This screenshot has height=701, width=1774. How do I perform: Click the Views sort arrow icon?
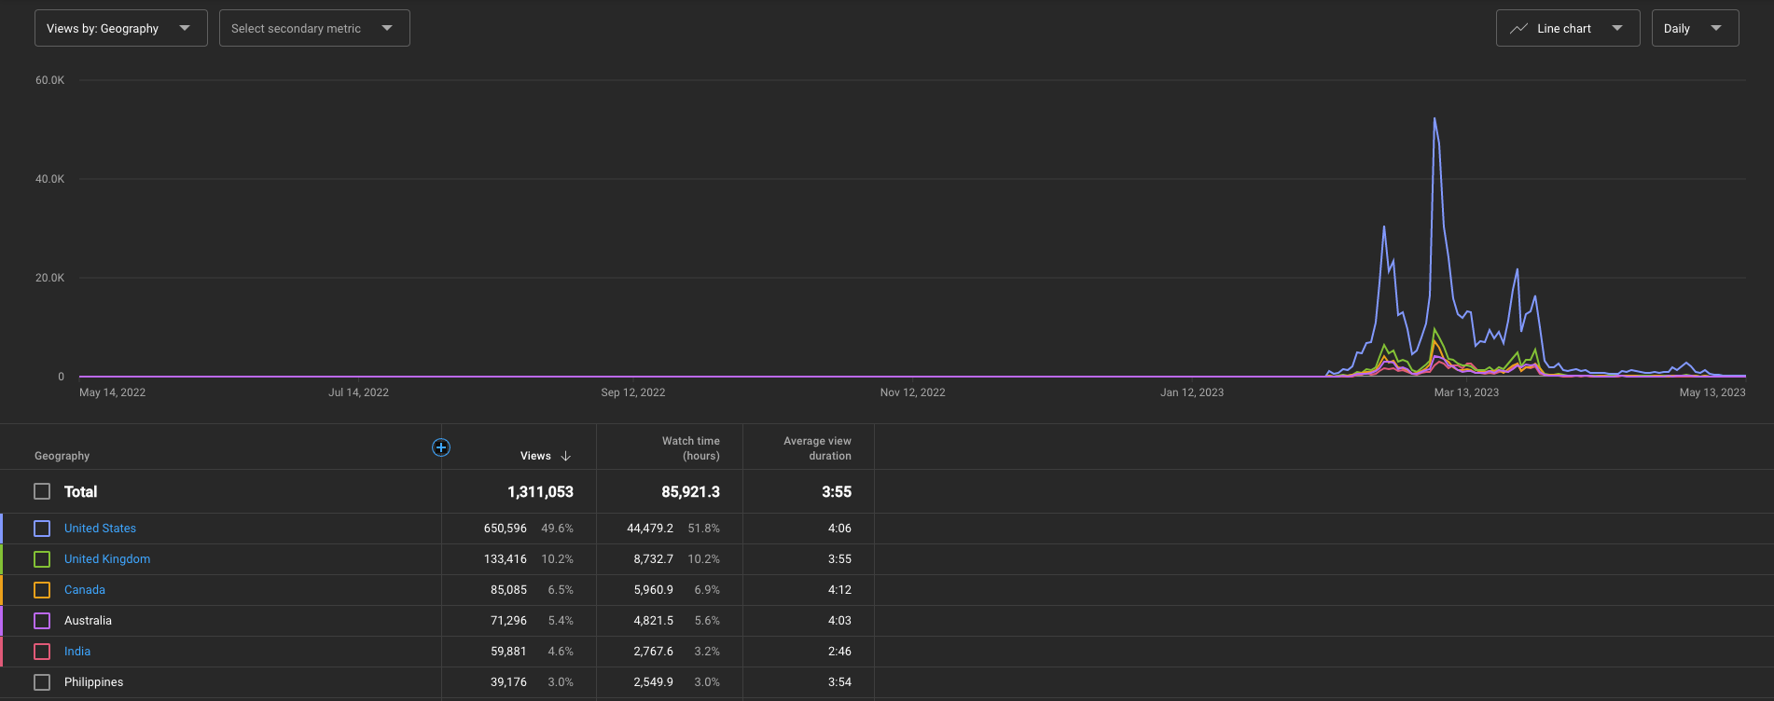pos(566,456)
